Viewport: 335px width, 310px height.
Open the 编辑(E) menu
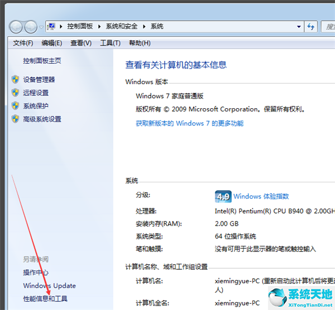(x=52, y=43)
